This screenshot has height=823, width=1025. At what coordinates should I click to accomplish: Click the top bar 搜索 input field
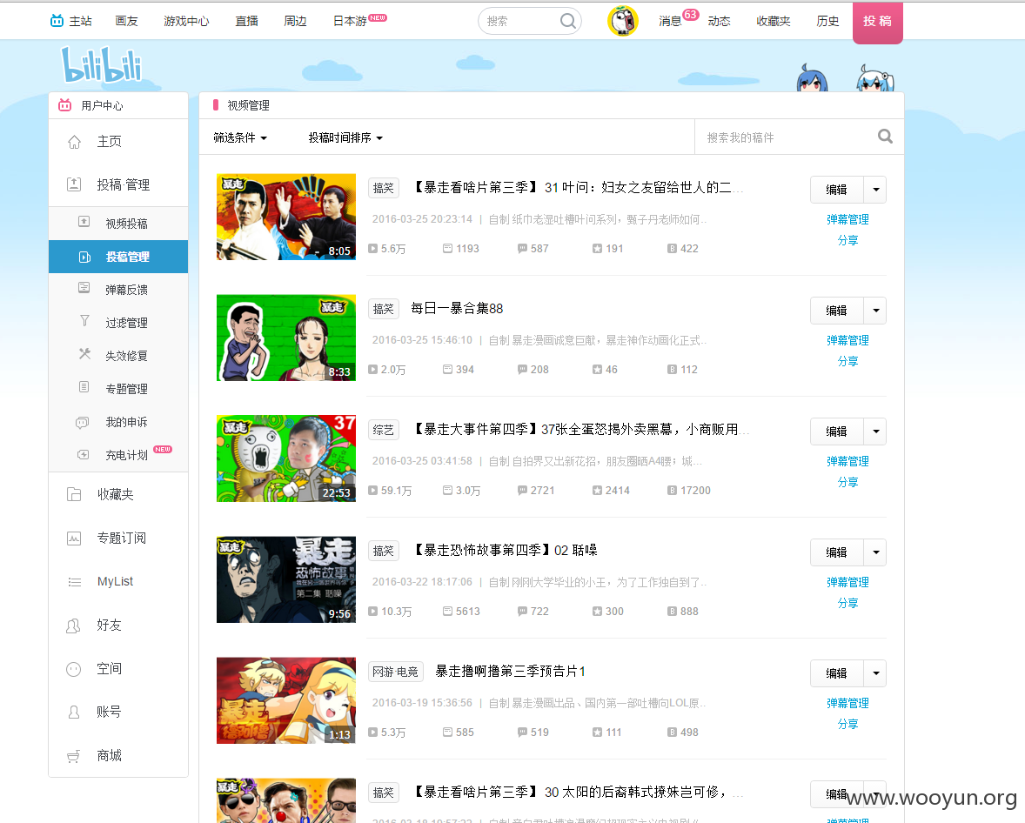coord(521,21)
